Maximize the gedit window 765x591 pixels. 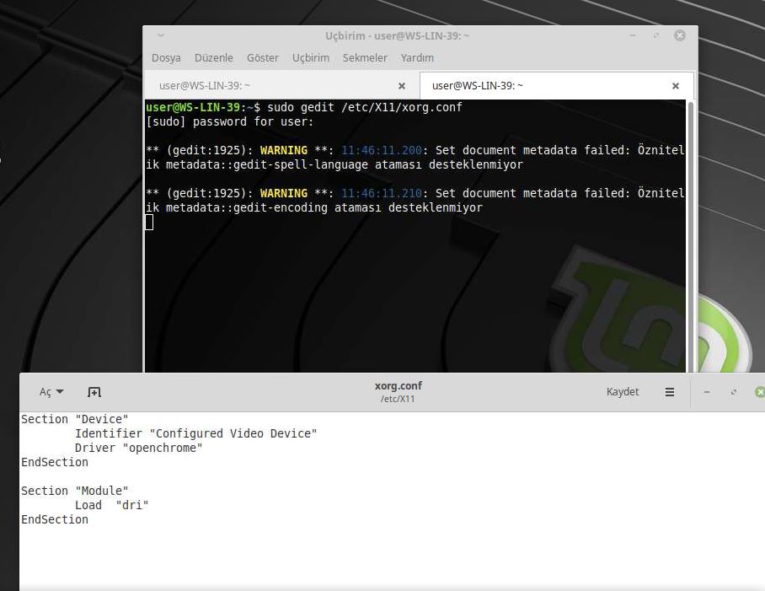click(x=733, y=392)
